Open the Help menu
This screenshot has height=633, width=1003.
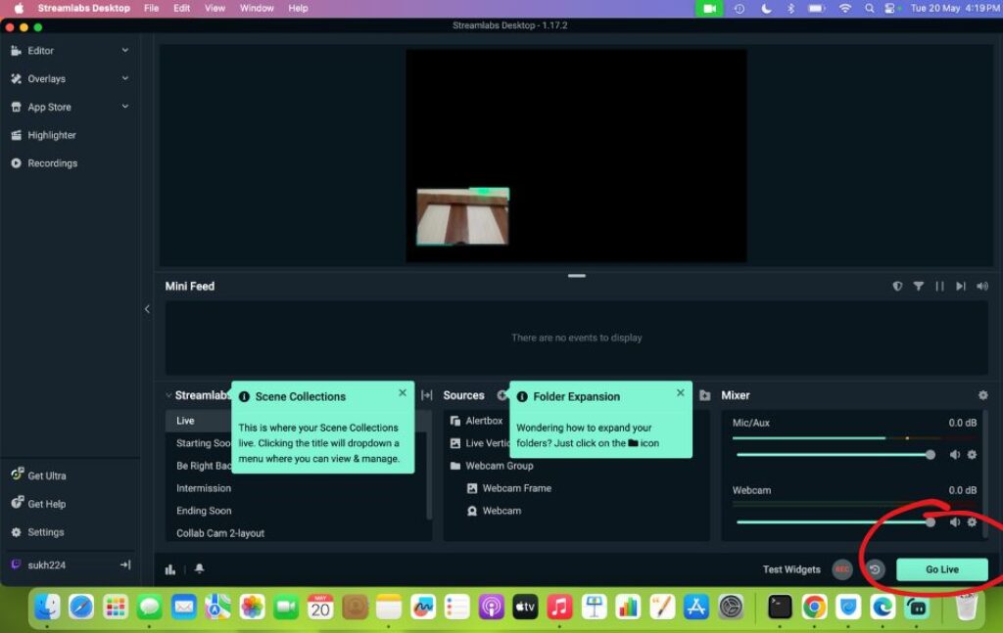pos(298,8)
